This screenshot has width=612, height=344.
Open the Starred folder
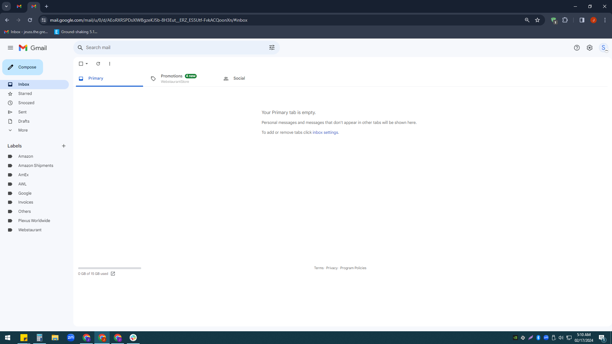pyautogui.click(x=34, y=94)
